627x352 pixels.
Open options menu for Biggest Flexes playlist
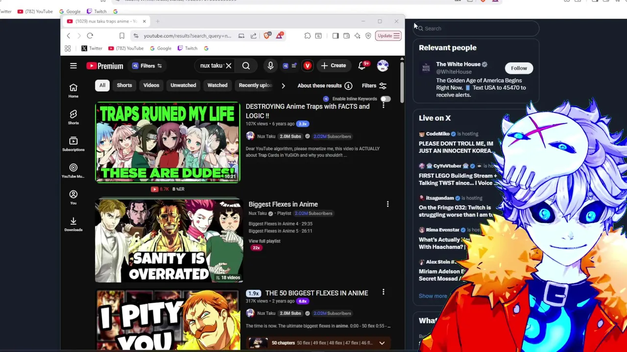point(387,204)
